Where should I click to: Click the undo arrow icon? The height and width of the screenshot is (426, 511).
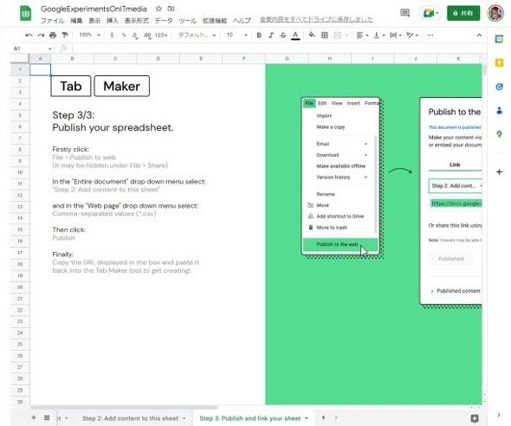coord(29,35)
